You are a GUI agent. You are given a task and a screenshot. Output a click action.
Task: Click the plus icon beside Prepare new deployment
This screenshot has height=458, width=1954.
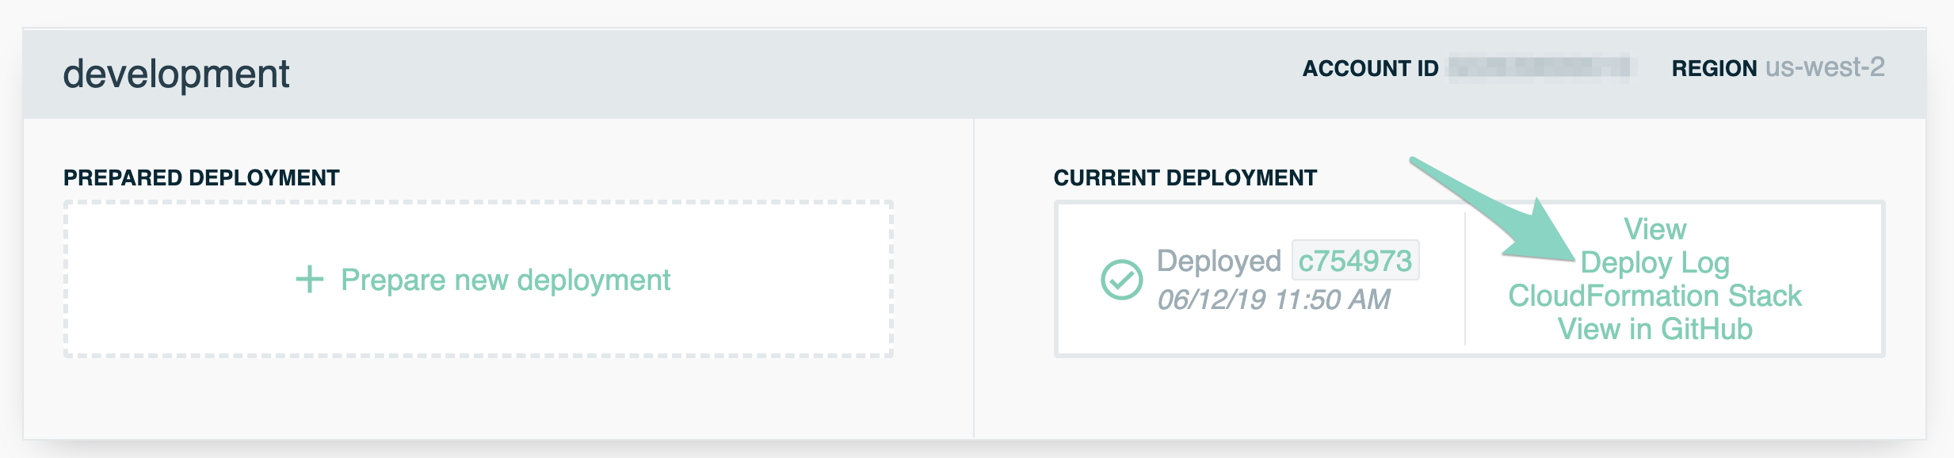(x=310, y=279)
